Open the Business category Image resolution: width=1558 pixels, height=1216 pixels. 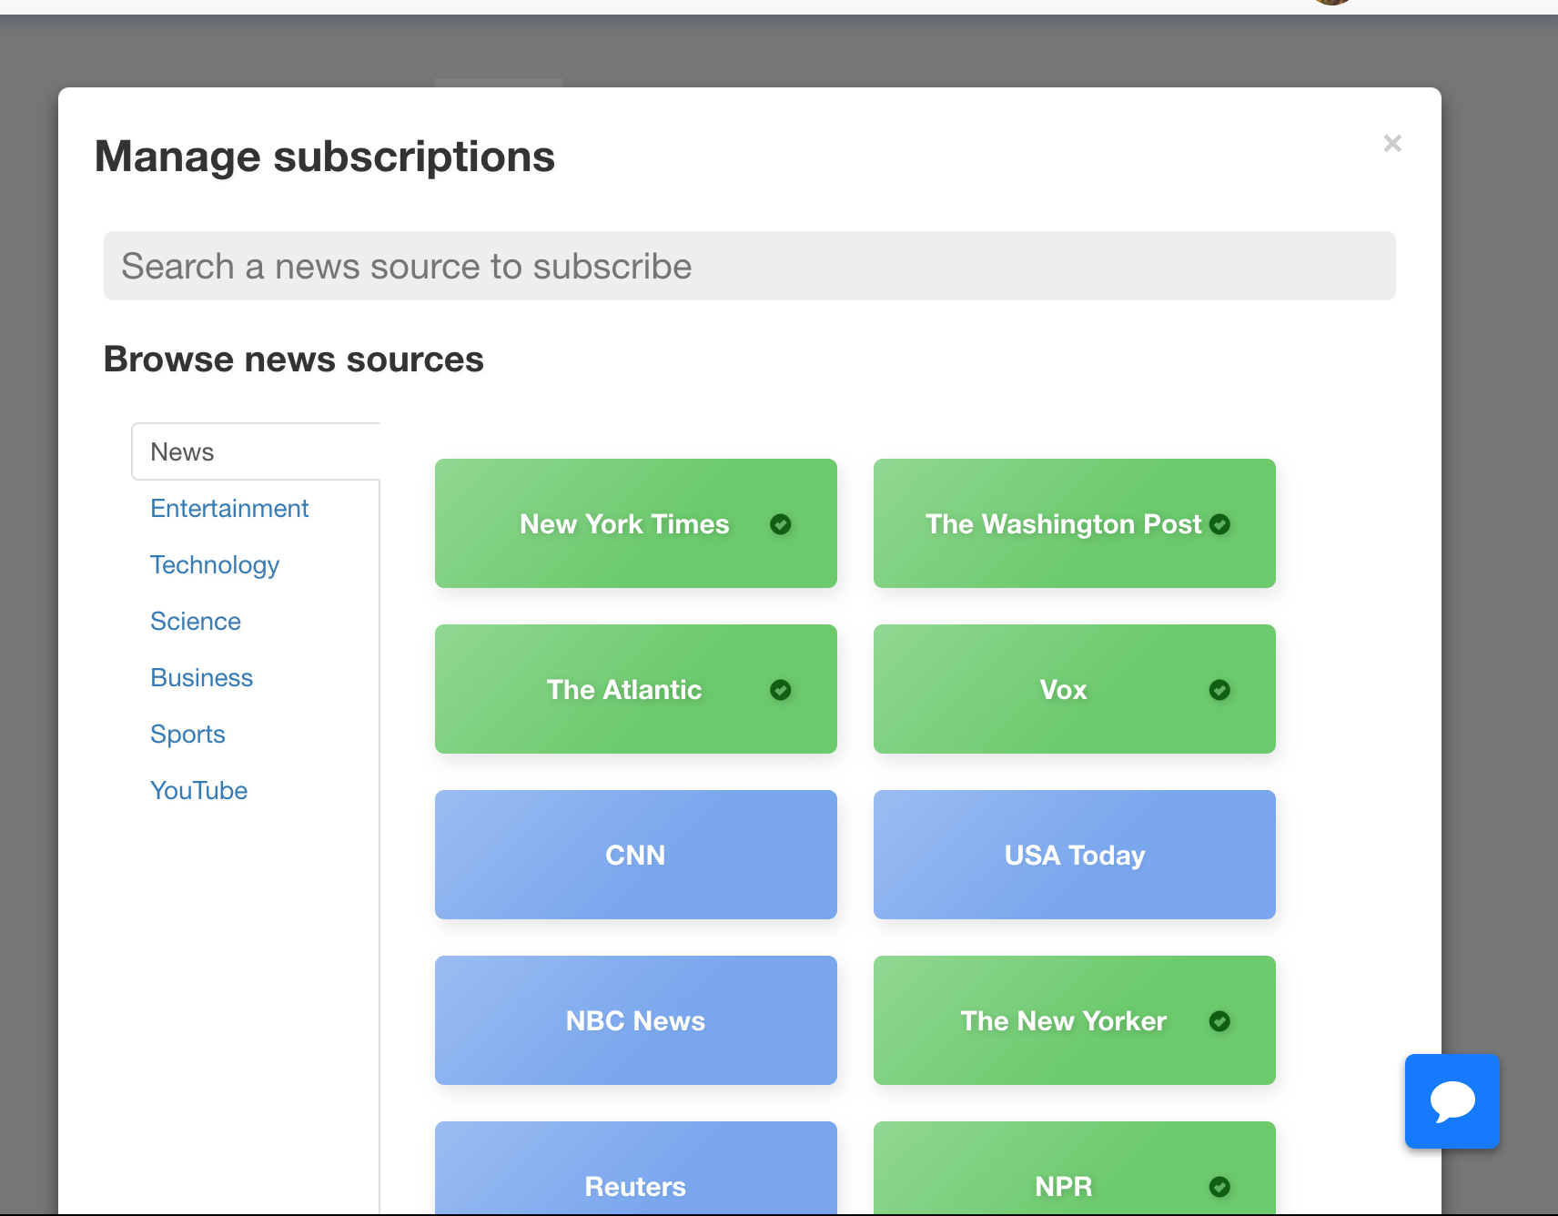tap(201, 677)
